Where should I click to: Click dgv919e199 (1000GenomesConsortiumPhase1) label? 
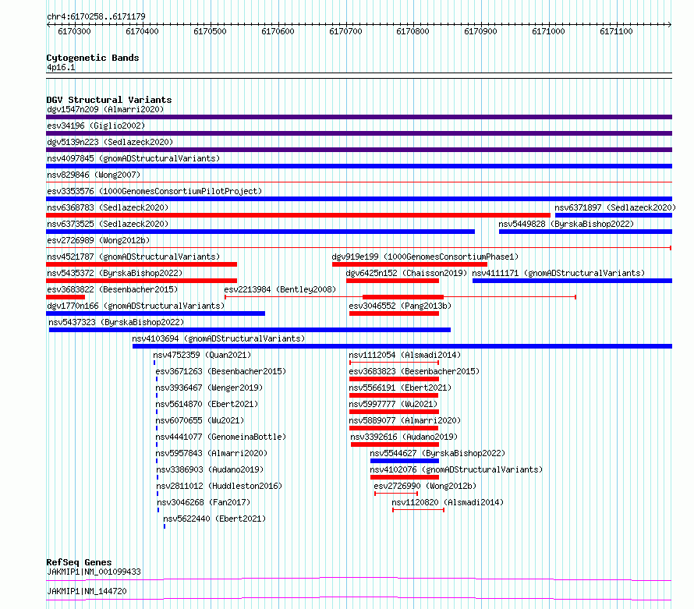(x=425, y=257)
